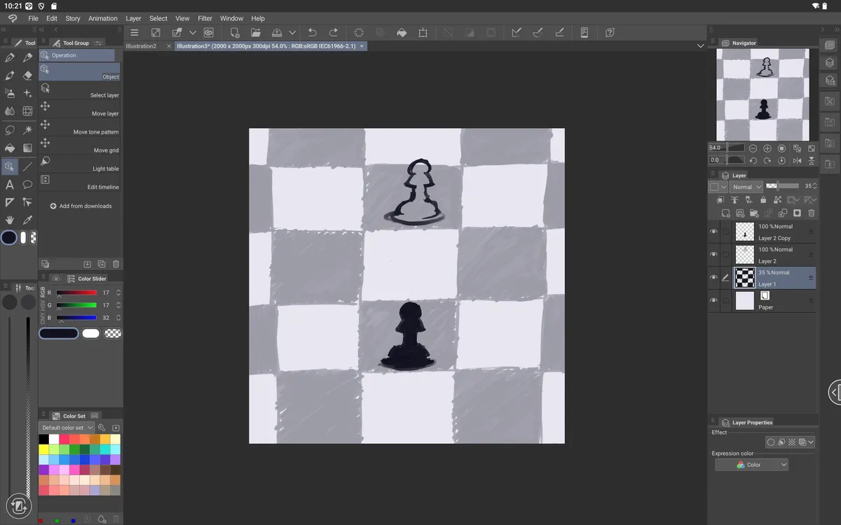The height and width of the screenshot is (525, 841).
Task: Pick the Magic Wand auto select tool
Action: tap(27, 129)
